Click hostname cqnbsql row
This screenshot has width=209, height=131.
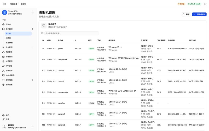click(61, 70)
